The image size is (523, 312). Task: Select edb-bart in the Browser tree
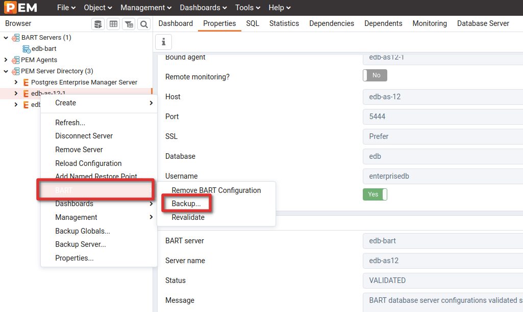click(44, 49)
